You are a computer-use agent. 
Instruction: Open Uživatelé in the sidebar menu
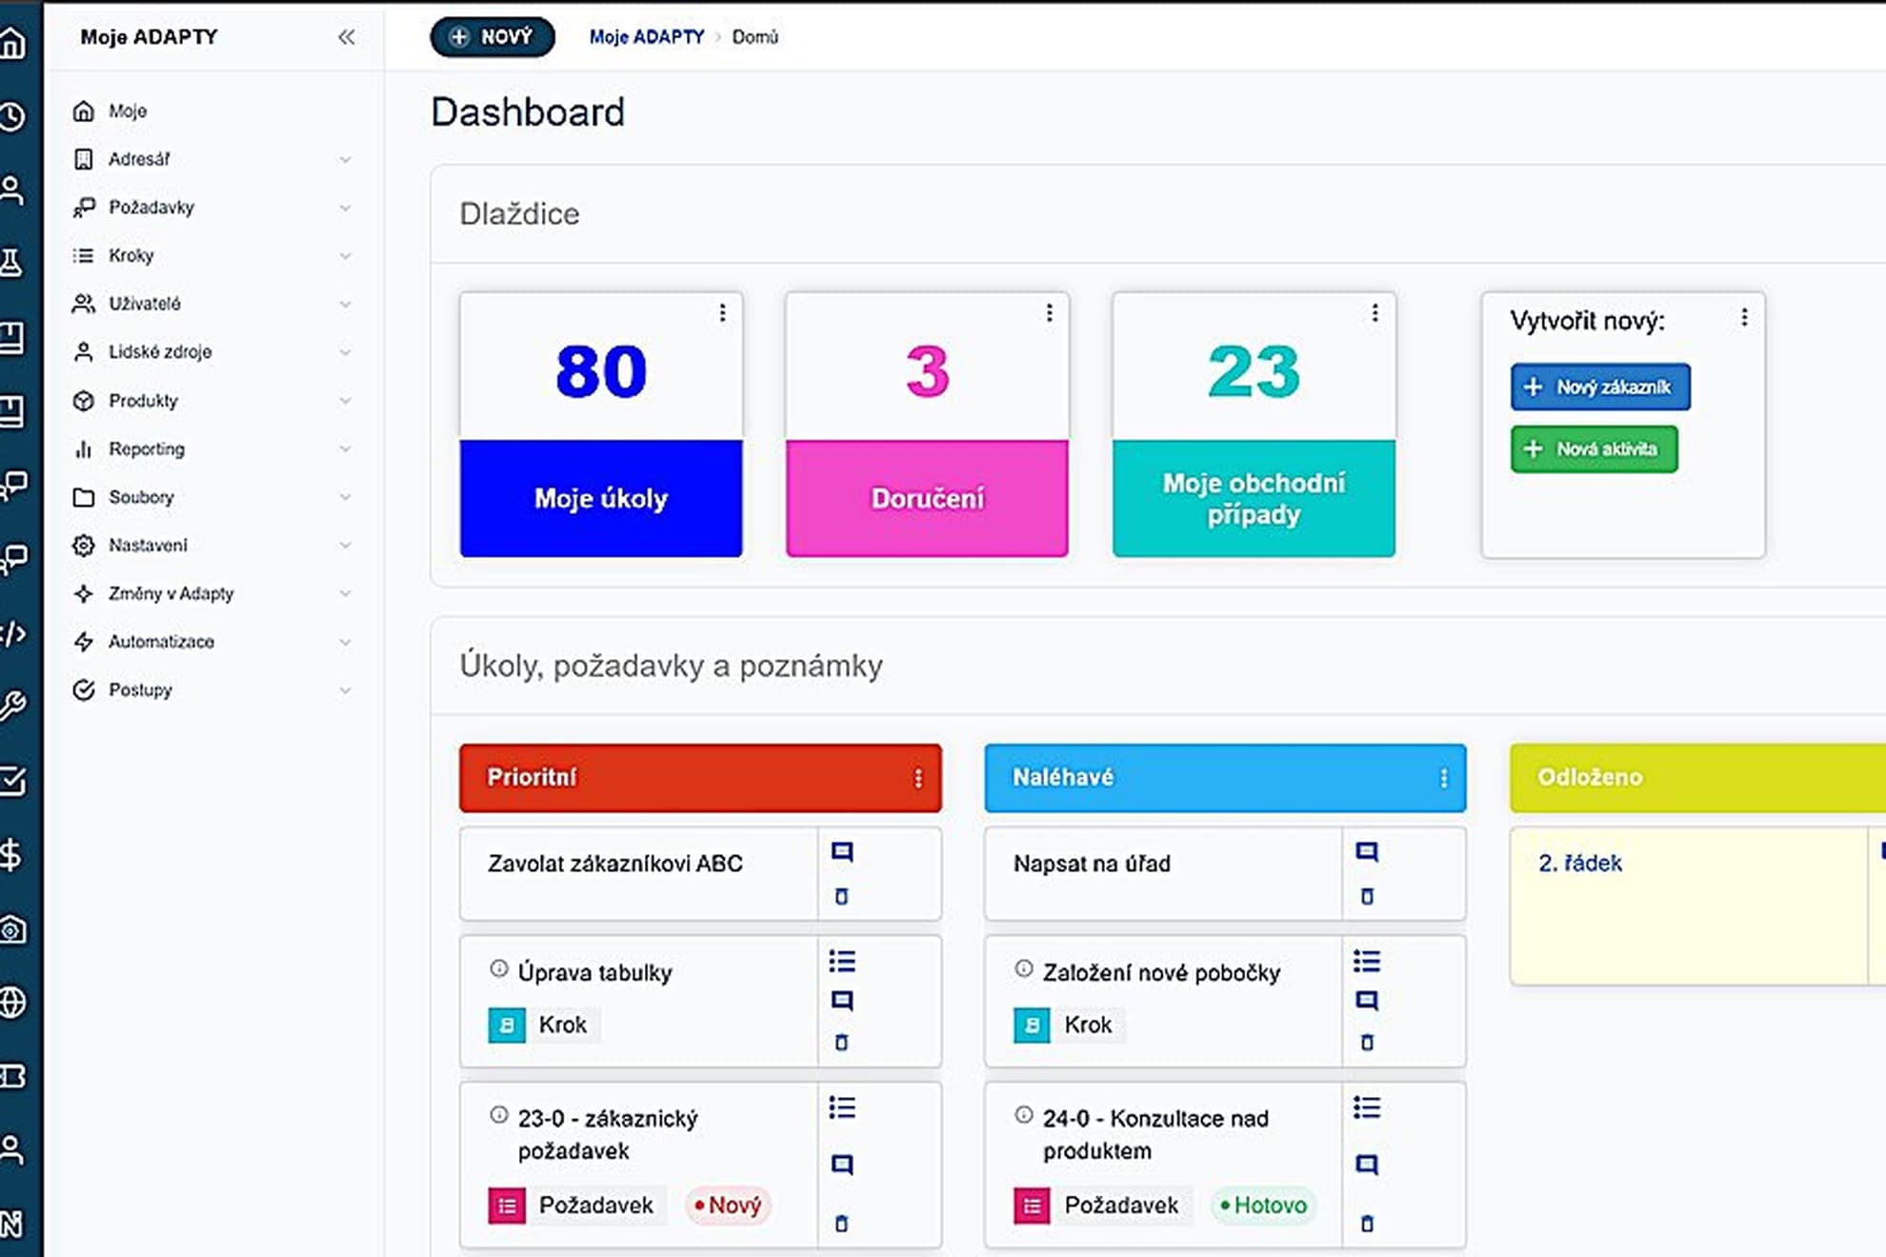[x=144, y=304]
